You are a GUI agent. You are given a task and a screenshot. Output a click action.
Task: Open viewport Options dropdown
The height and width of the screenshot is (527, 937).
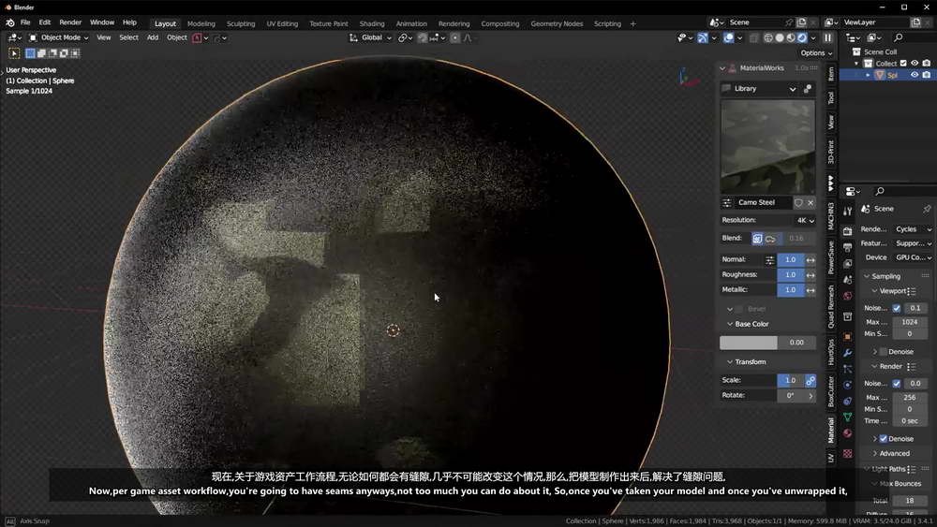[x=816, y=53]
